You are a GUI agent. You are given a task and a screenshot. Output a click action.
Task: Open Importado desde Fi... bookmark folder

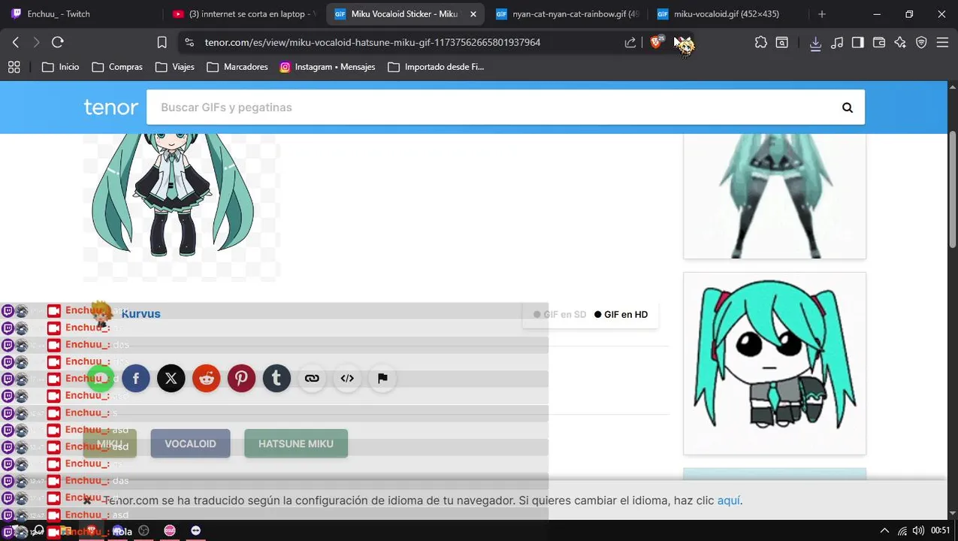pyautogui.click(x=436, y=67)
